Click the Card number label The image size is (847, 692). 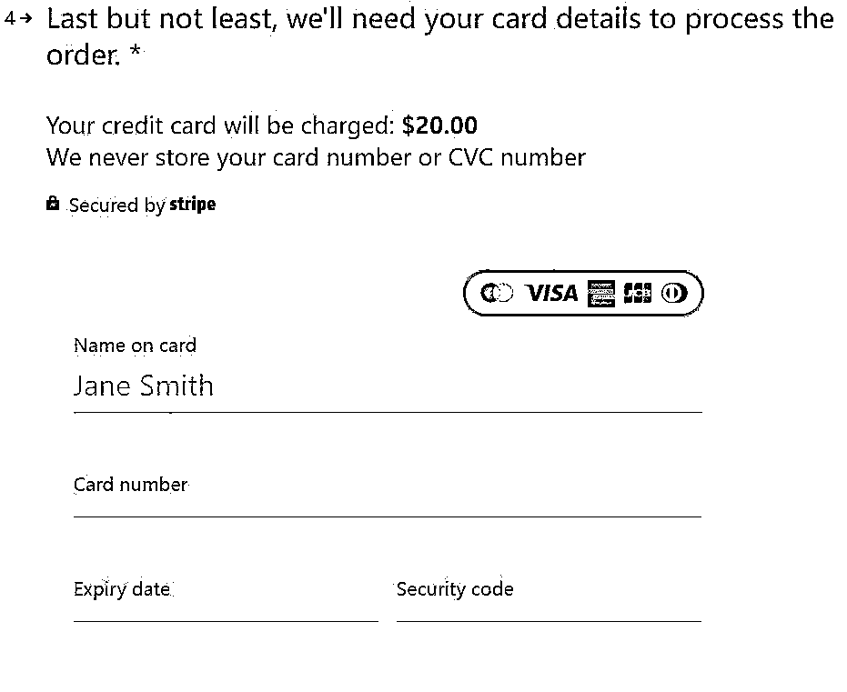point(131,485)
